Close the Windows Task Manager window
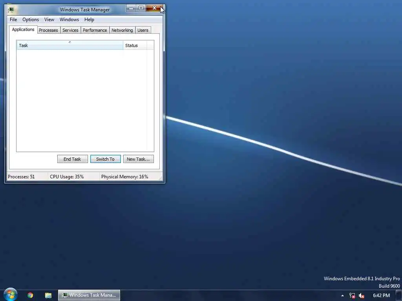Image resolution: width=402 pixels, height=301 pixels. pos(154,8)
